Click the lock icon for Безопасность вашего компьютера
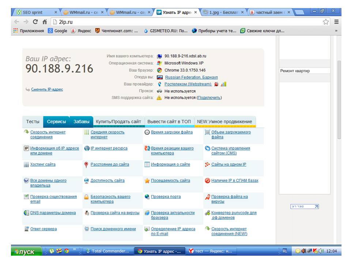The width and height of the screenshot is (351, 263). [86, 197]
